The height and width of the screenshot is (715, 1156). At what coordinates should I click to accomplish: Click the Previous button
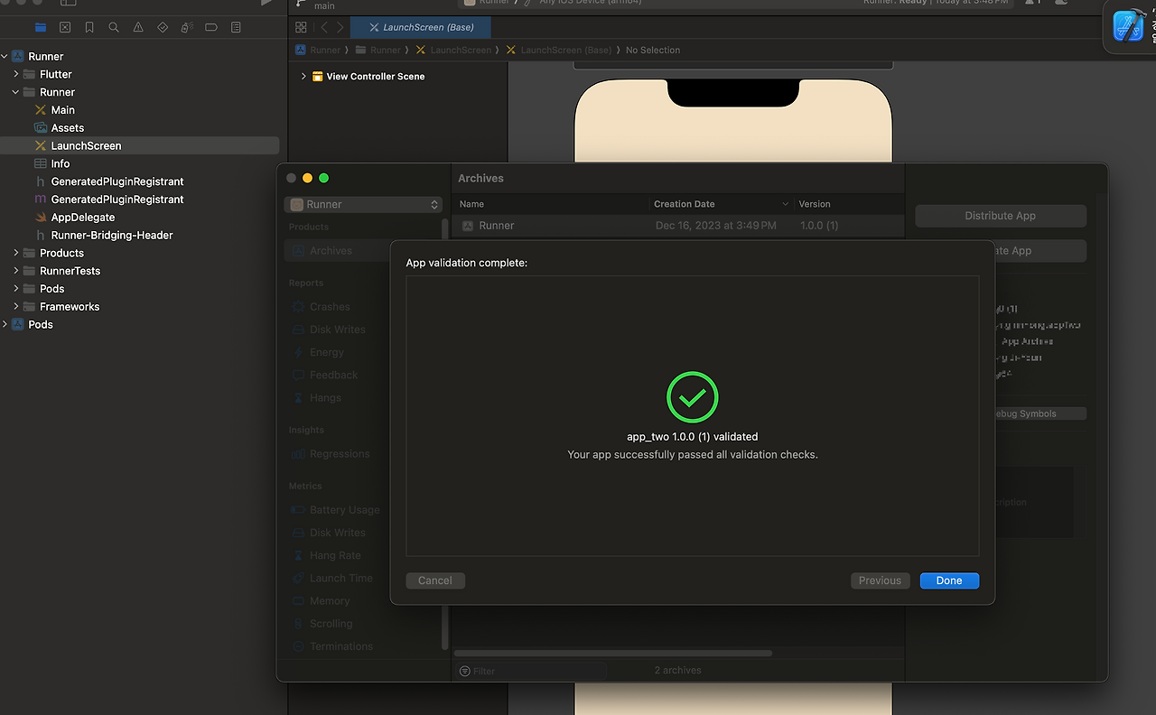880,580
